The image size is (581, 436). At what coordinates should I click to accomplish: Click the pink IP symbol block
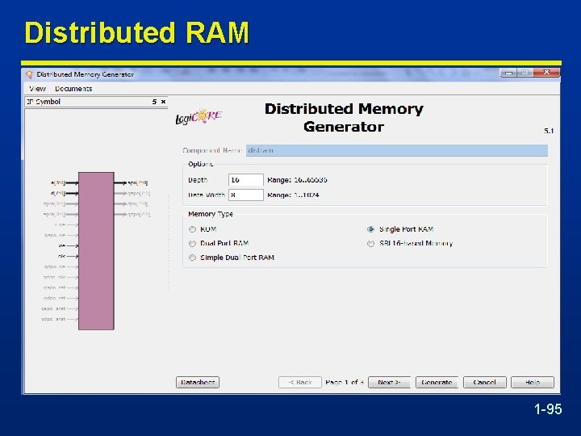coord(96,250)
